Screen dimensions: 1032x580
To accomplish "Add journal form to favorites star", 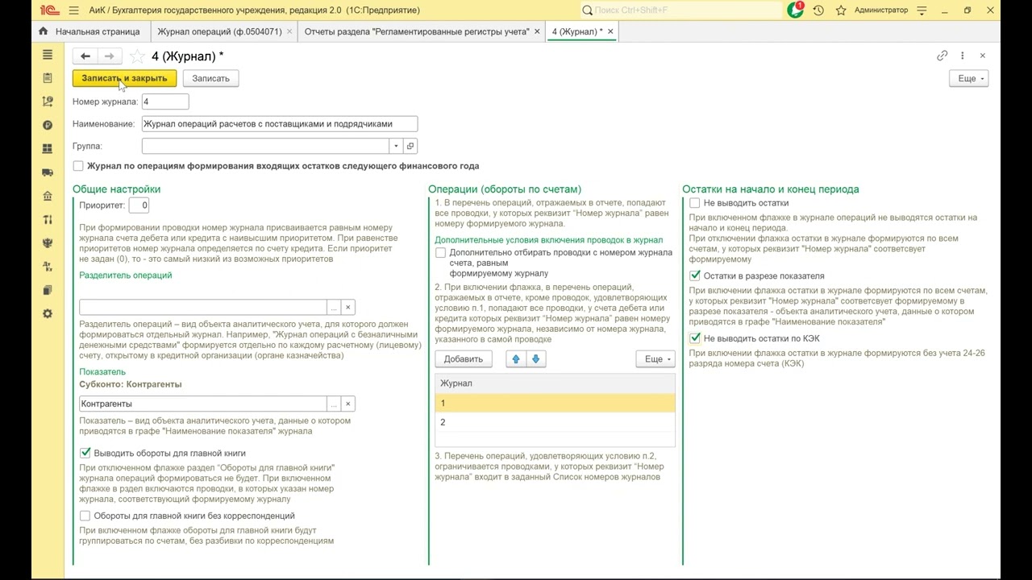I will click(137, 56).
